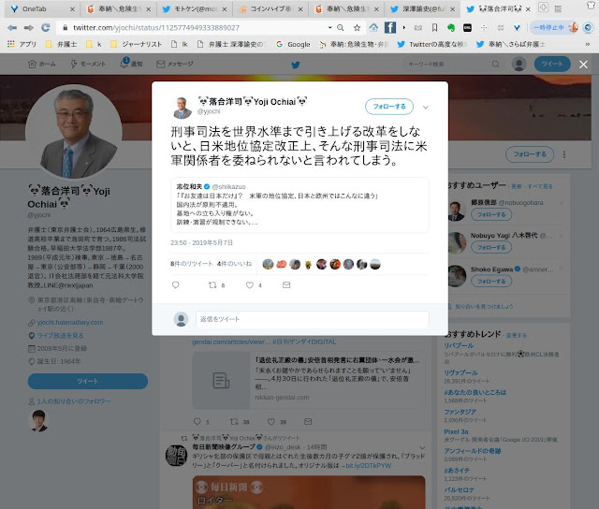Click the reply icon under tweet

(x=176, y=284)
